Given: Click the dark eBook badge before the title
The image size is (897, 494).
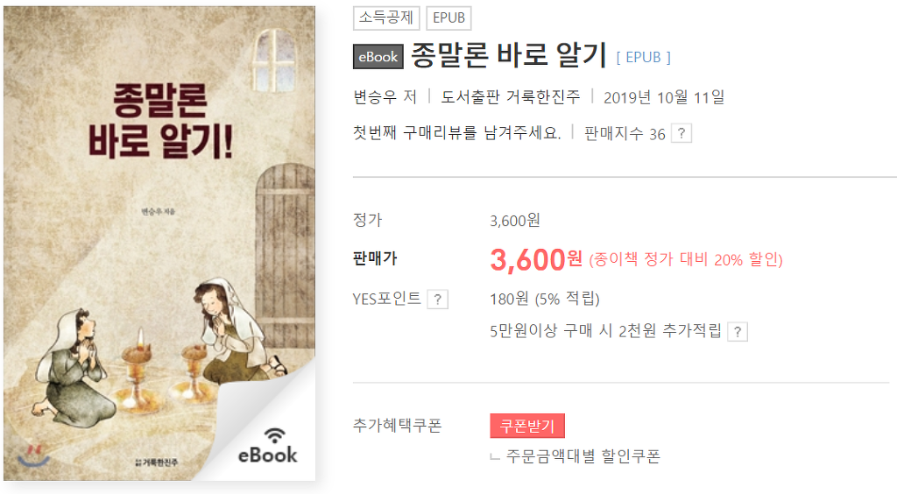Looking at the screenshot, I should (378, 57).
